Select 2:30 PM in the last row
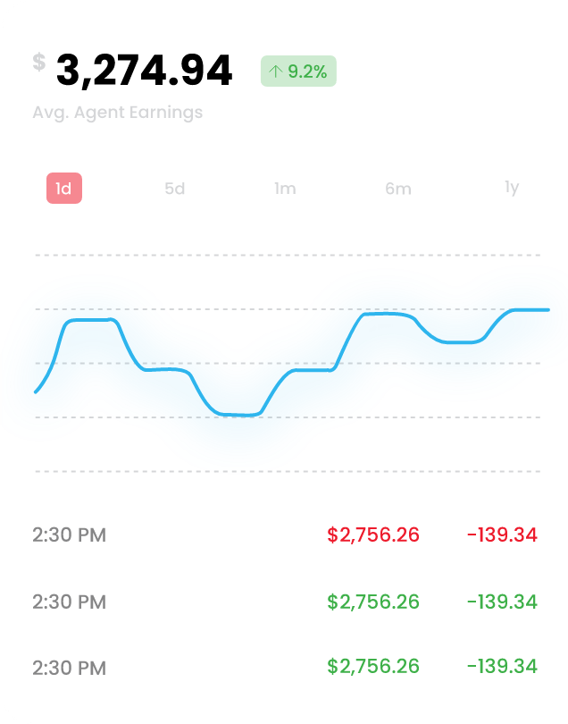568x724 pixels. (69, 668)
